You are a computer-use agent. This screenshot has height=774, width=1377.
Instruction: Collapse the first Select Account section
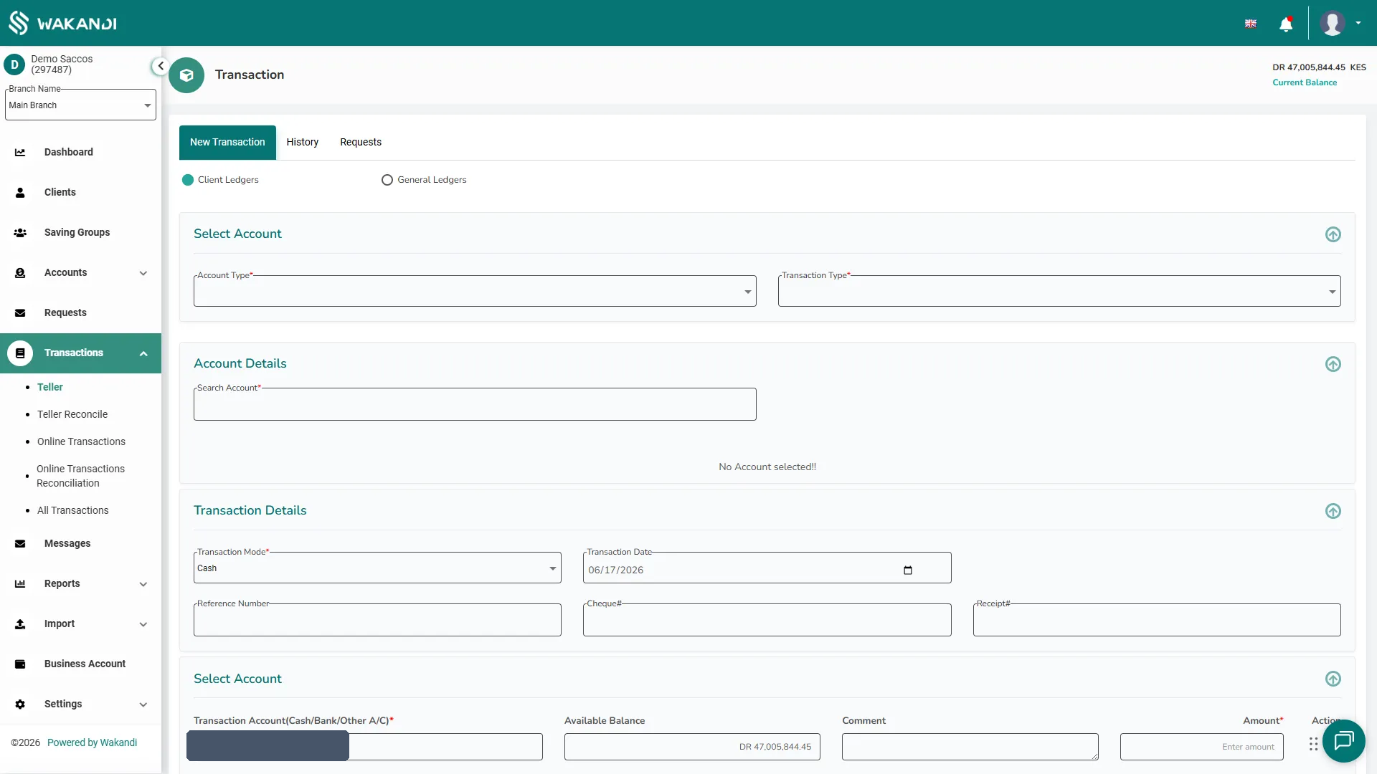pyautogui.click(x=1333, y=234)
